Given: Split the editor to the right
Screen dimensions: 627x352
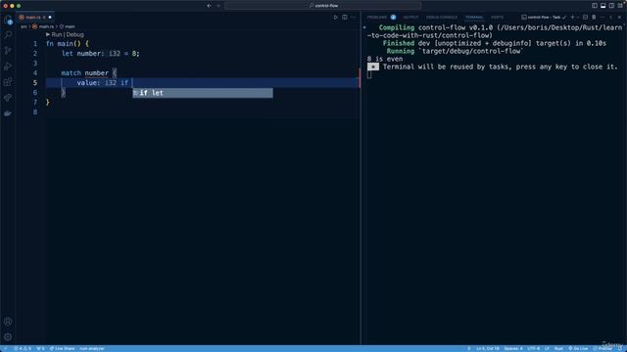Looking at the screenshot, I should click(x=345, y=18).
